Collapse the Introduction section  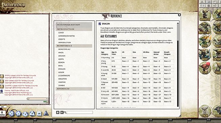click(74, 29)
